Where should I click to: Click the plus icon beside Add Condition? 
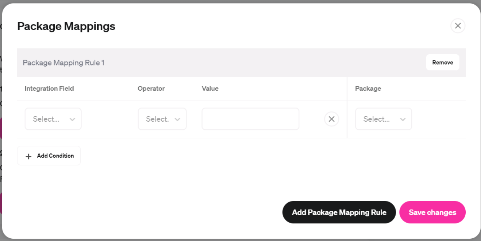point(28,156)
